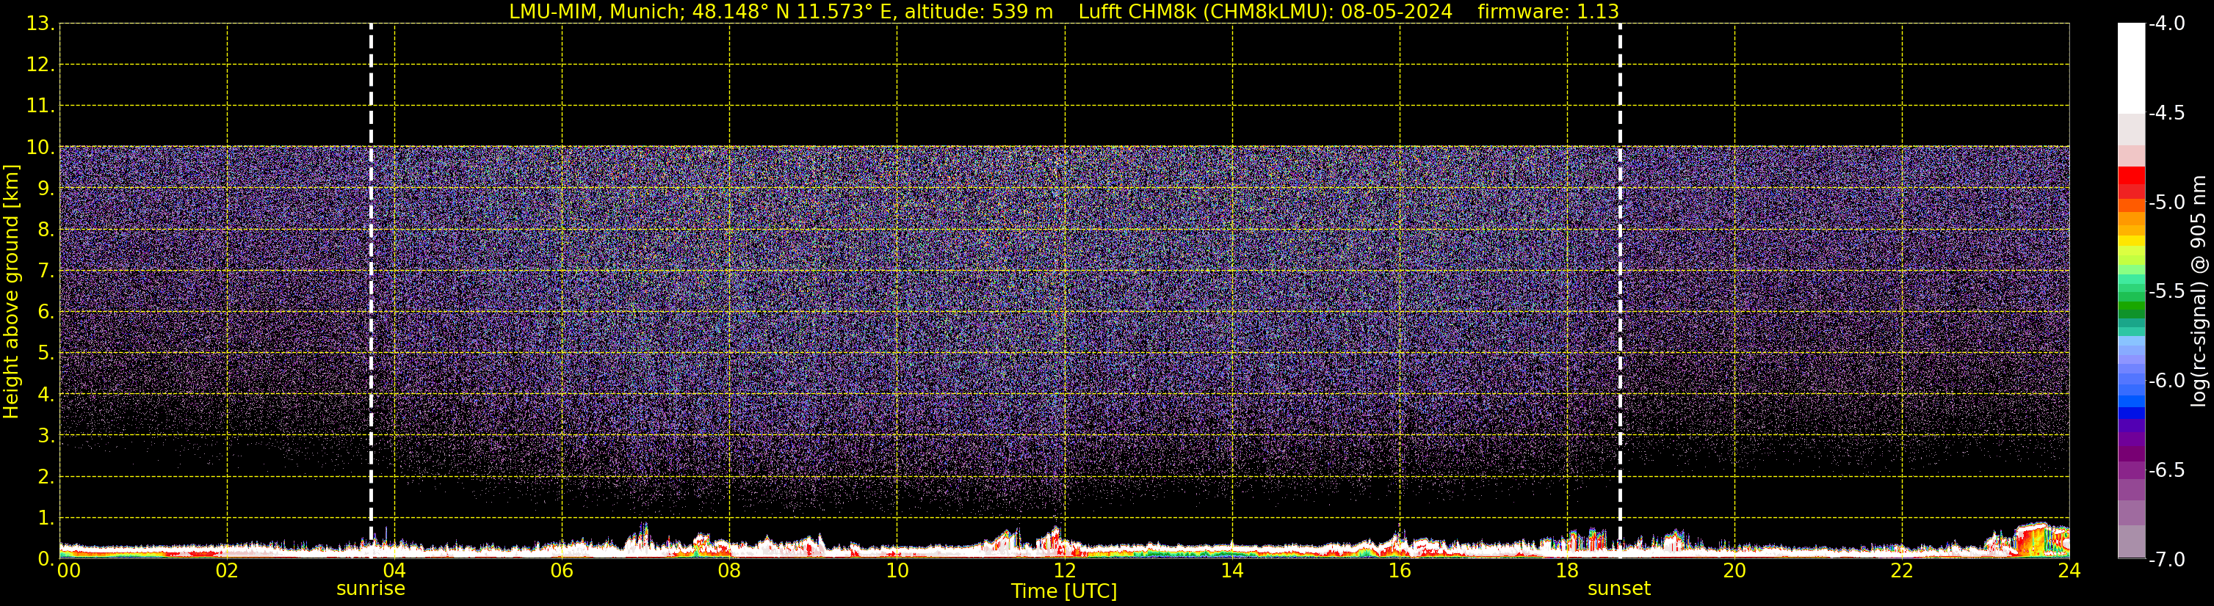The image size is (2214, 606).
Task: Click the '-7.0' colorbar tick label
Action: 2166,560
